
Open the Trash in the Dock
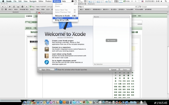(x=145, y=102)
